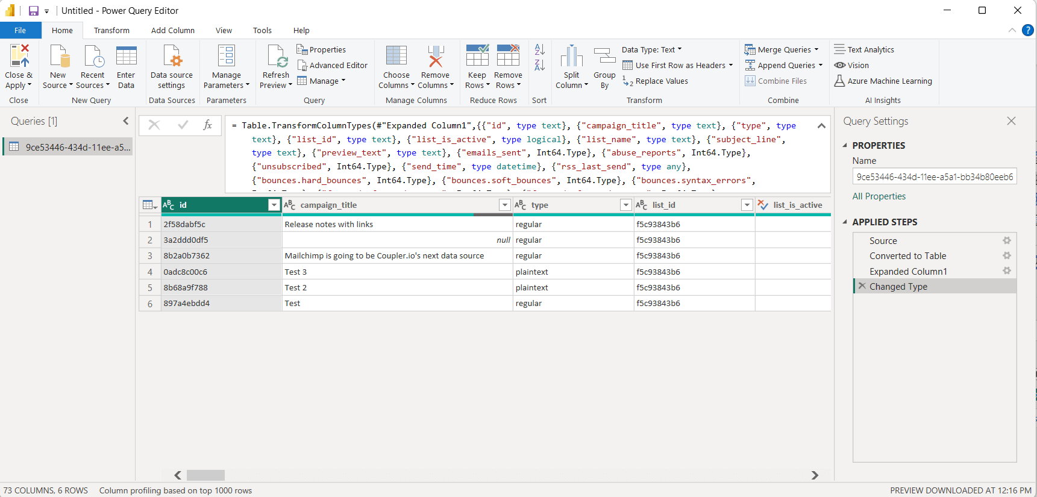The image size is (1037, 497).
Task: Open type column filter dropdown
Action: point(626,205)
